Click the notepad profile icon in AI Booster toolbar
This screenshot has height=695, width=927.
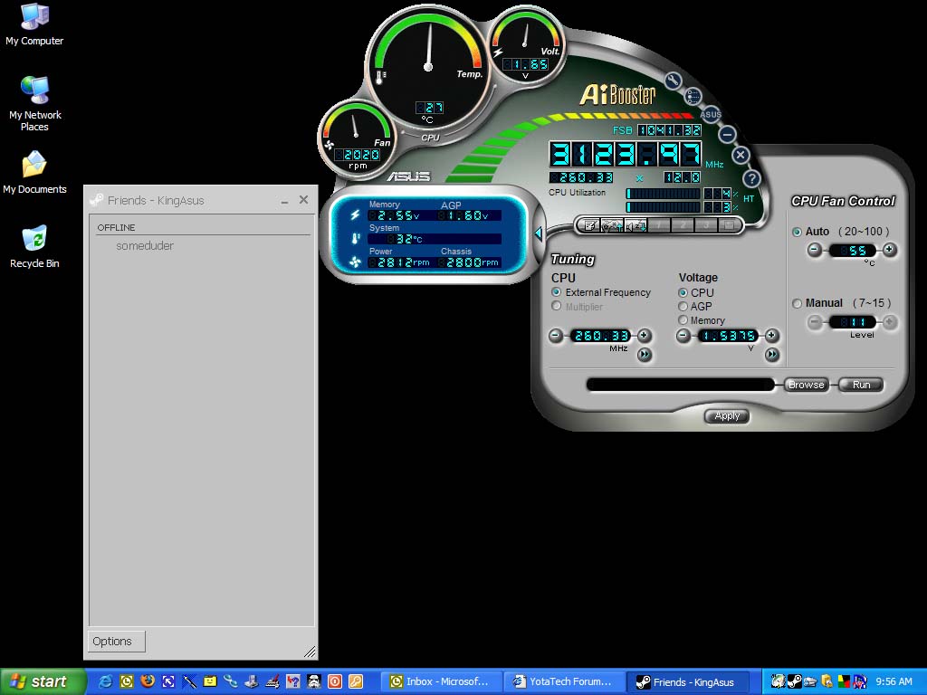(x=590, y=225)
